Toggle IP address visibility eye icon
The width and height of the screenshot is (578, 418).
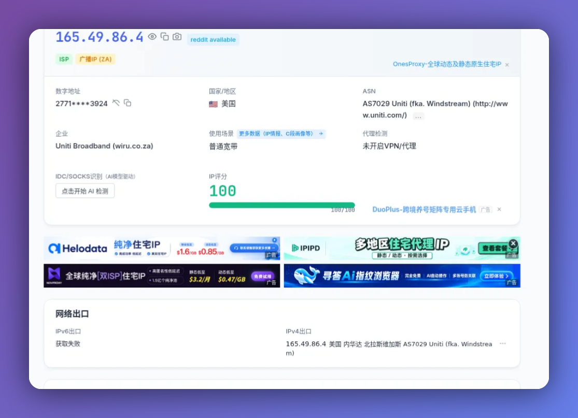pos(152,36)
